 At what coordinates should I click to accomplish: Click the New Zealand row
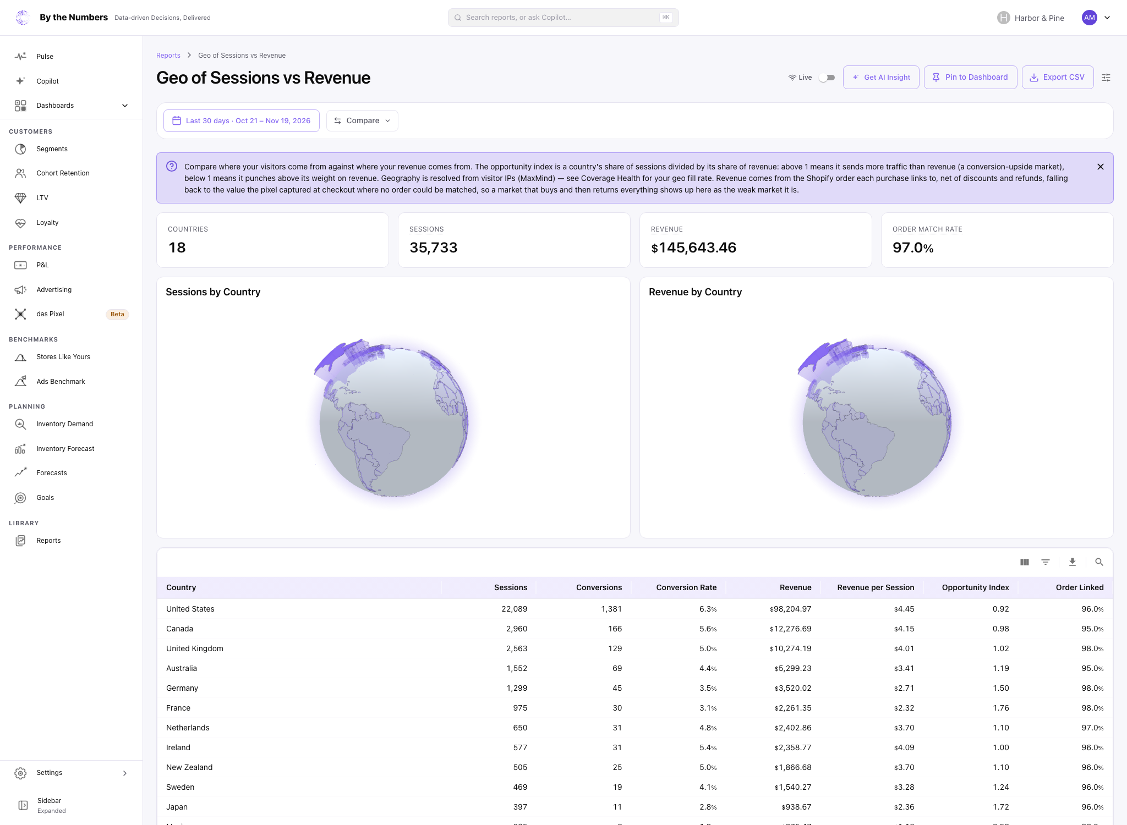634,767
